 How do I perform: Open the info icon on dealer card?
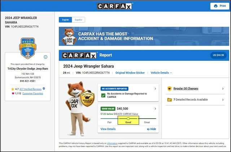(x=45, y=57)
